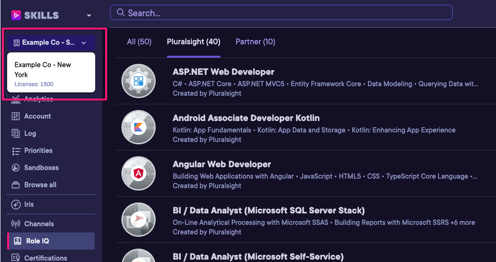The image size is (496, 262).
Task: Click the Building Web Applications with Angular line
Action: pyautogui.click(x=325, y=176)
